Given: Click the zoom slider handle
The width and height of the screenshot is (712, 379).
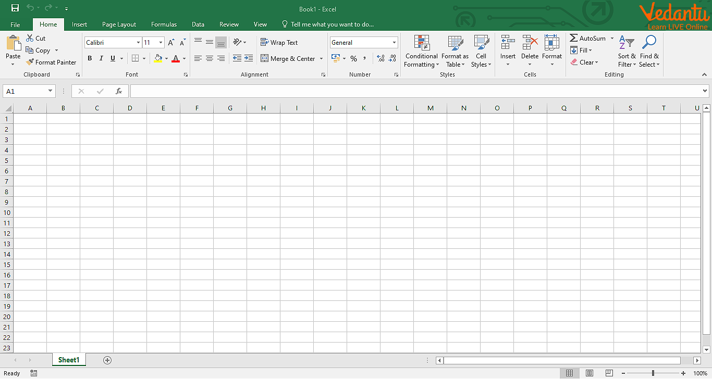Looking at the screenshot, I should click(x=653, y=373).
